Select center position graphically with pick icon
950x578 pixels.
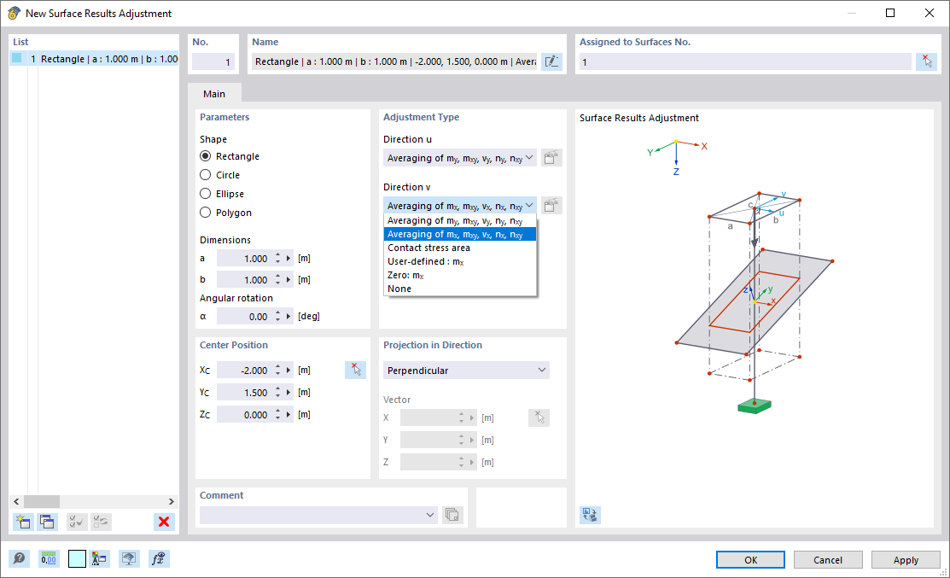click(x=356, y=369)
